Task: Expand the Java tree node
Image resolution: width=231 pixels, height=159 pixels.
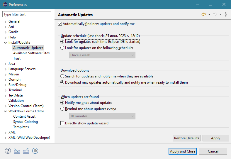Action: pyautogui.click(x=6, y=64)
